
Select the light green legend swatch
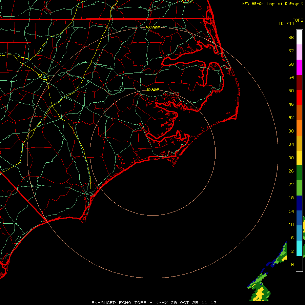click(x=299, y=188)
